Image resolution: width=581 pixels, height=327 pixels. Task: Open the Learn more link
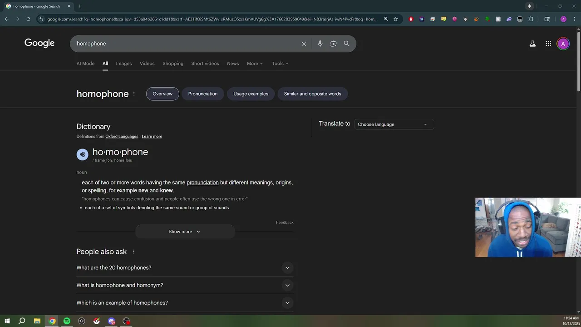pos(152,137)
